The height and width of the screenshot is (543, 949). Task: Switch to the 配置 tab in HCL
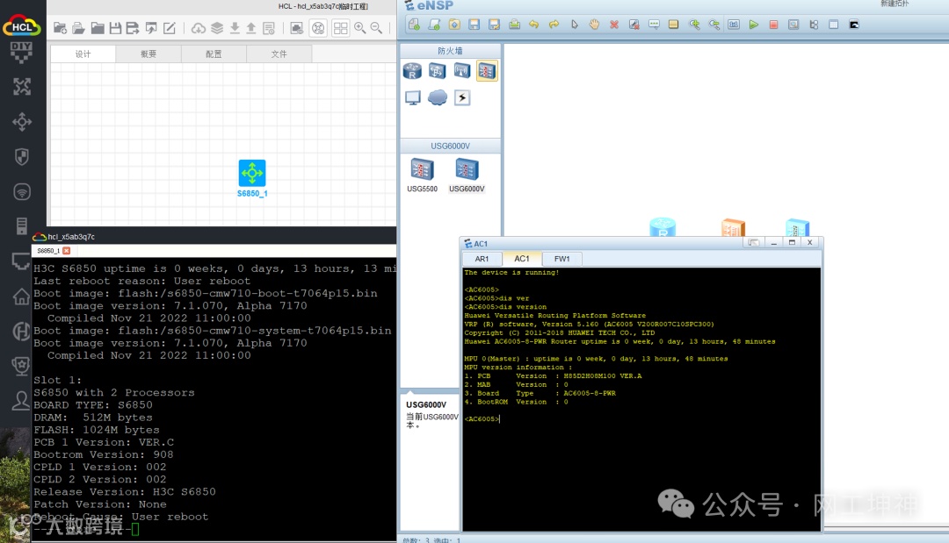point(214,54)
